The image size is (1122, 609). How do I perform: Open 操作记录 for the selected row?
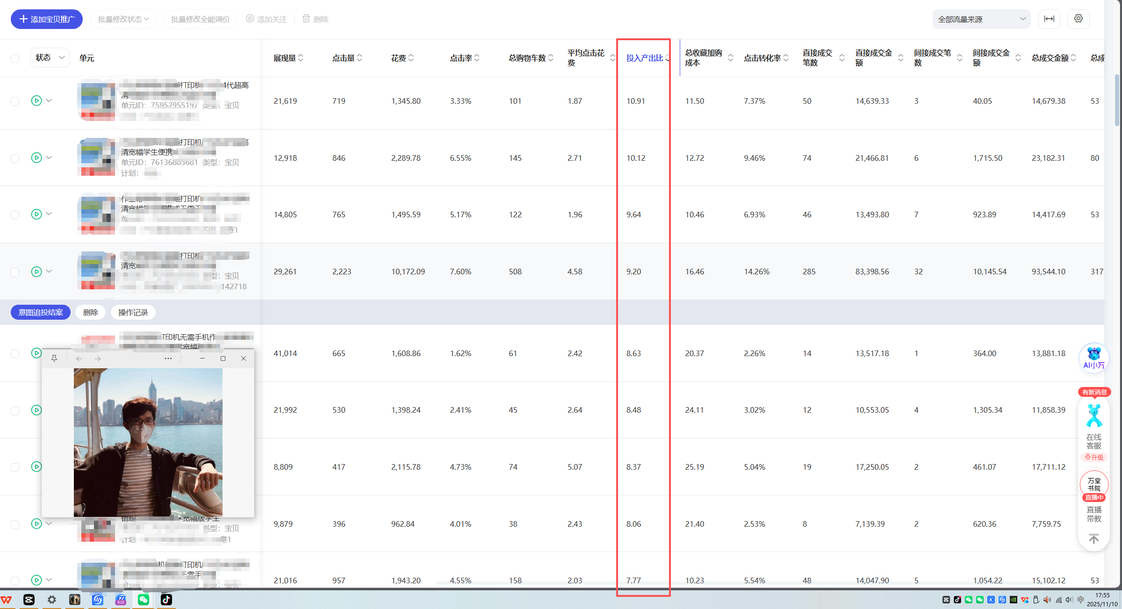133,312
